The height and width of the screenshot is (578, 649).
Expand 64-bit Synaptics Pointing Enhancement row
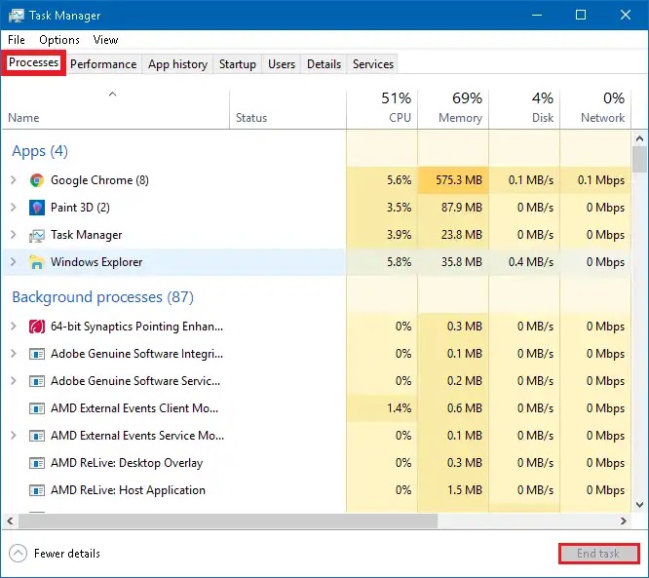pos(14,327)
